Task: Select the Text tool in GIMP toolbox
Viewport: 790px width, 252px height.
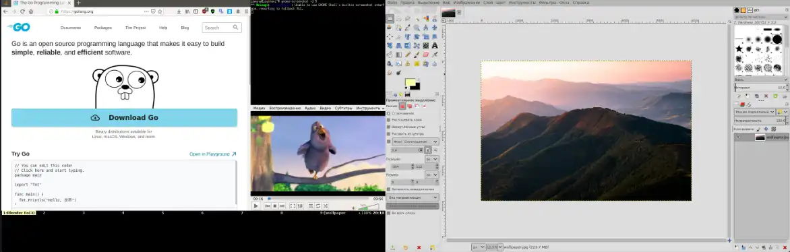Action: (x=435, y=45)
